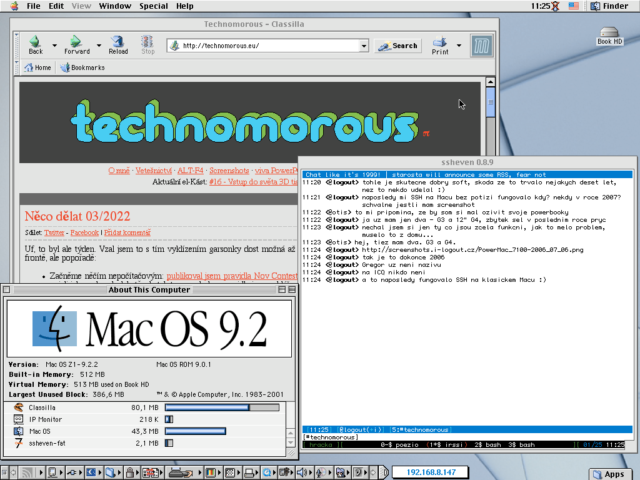Collapse the control strip using its end tab
Screen dimensions: 640x480
click(4, 472)
